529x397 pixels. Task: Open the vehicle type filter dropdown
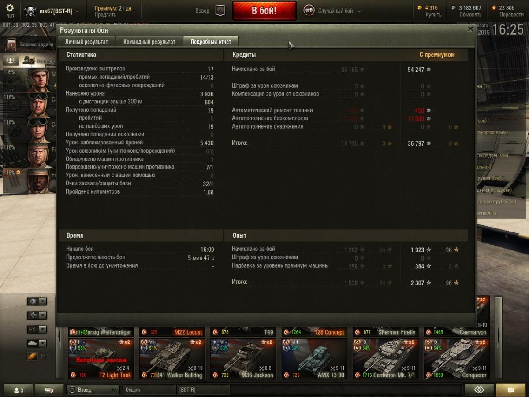point(37,316)
